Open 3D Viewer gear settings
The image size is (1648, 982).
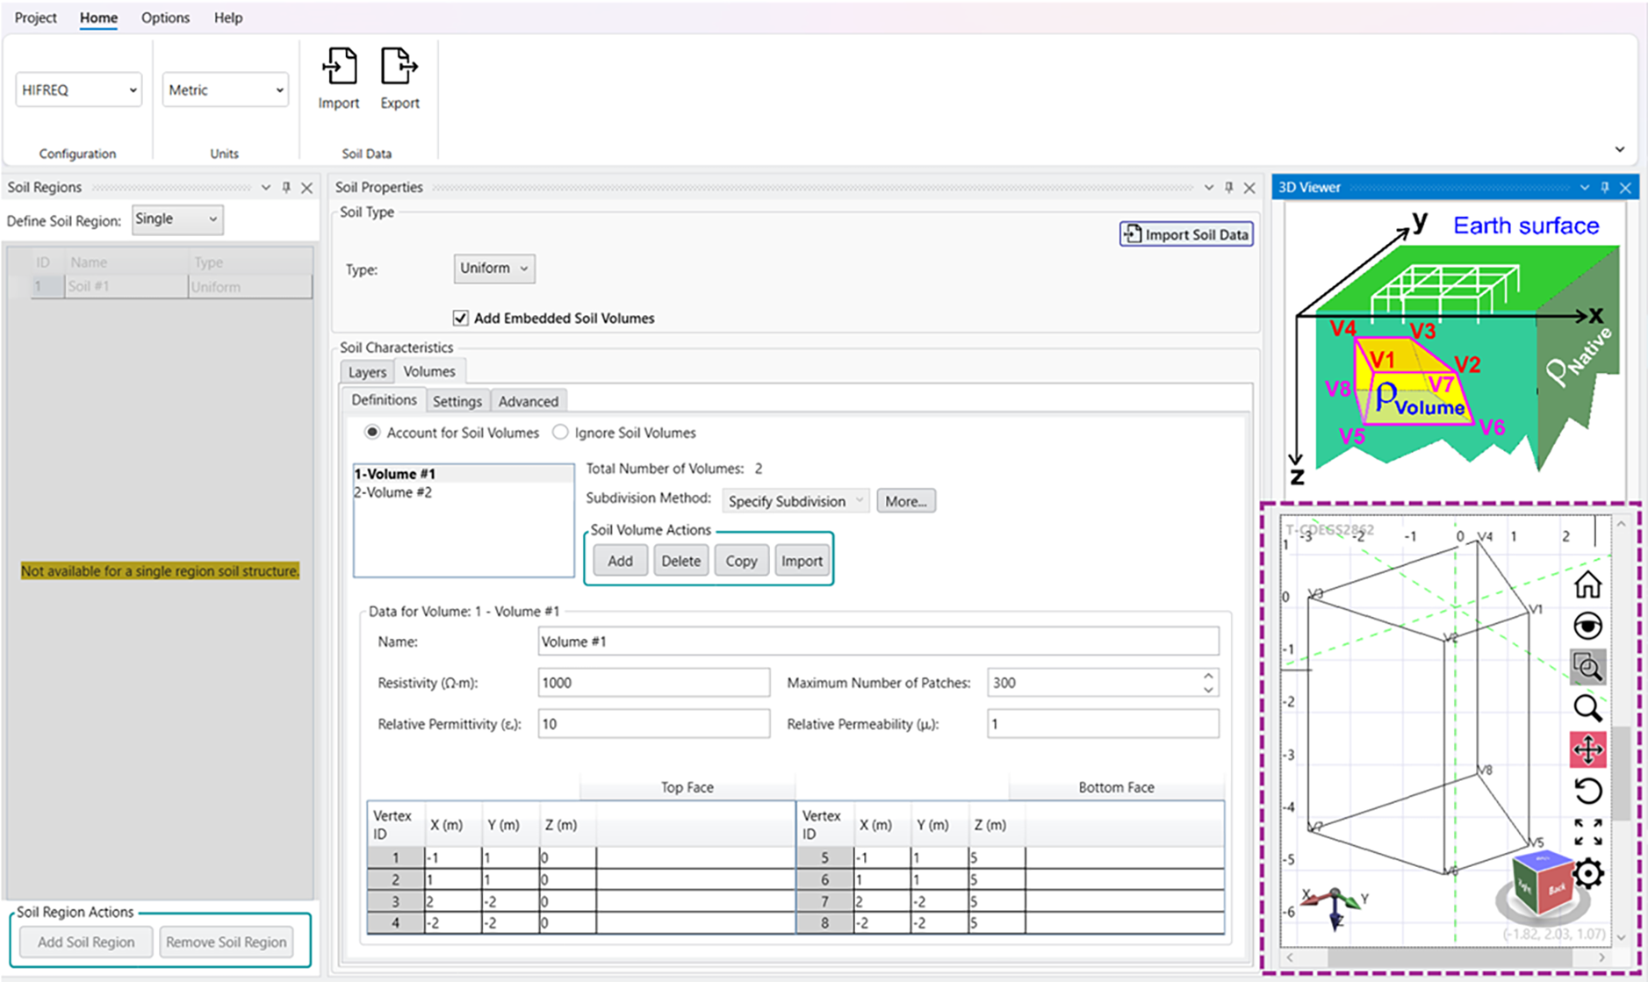pos(1588,873)
